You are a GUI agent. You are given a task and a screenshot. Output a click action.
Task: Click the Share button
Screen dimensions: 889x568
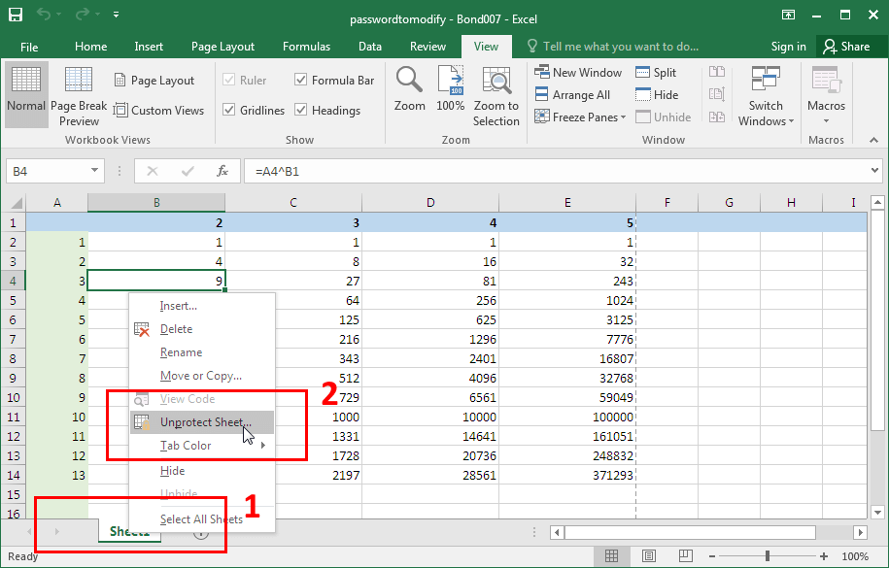click(x=846, y=47)
